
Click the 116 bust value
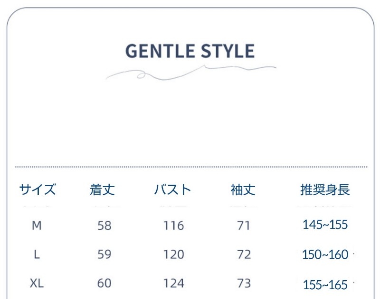[174, 226]
